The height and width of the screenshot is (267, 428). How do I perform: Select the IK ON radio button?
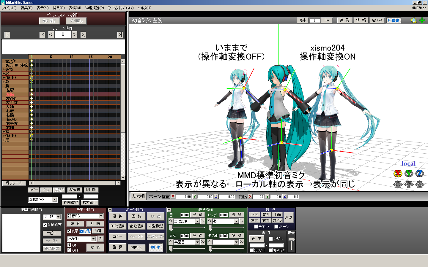[x=69, y=245]
